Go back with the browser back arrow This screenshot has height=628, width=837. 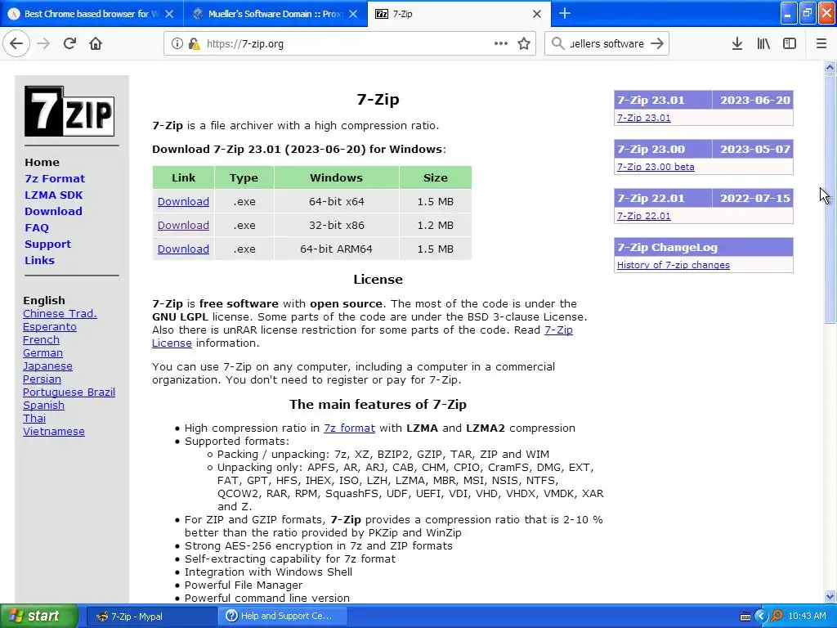[16, 44]
